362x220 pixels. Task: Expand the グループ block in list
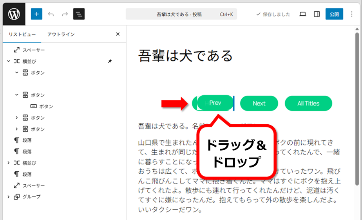[x=8, y=196]
